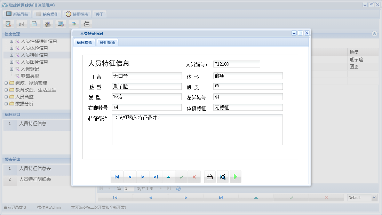Click the green run arrow icon

tap(236, 176)
